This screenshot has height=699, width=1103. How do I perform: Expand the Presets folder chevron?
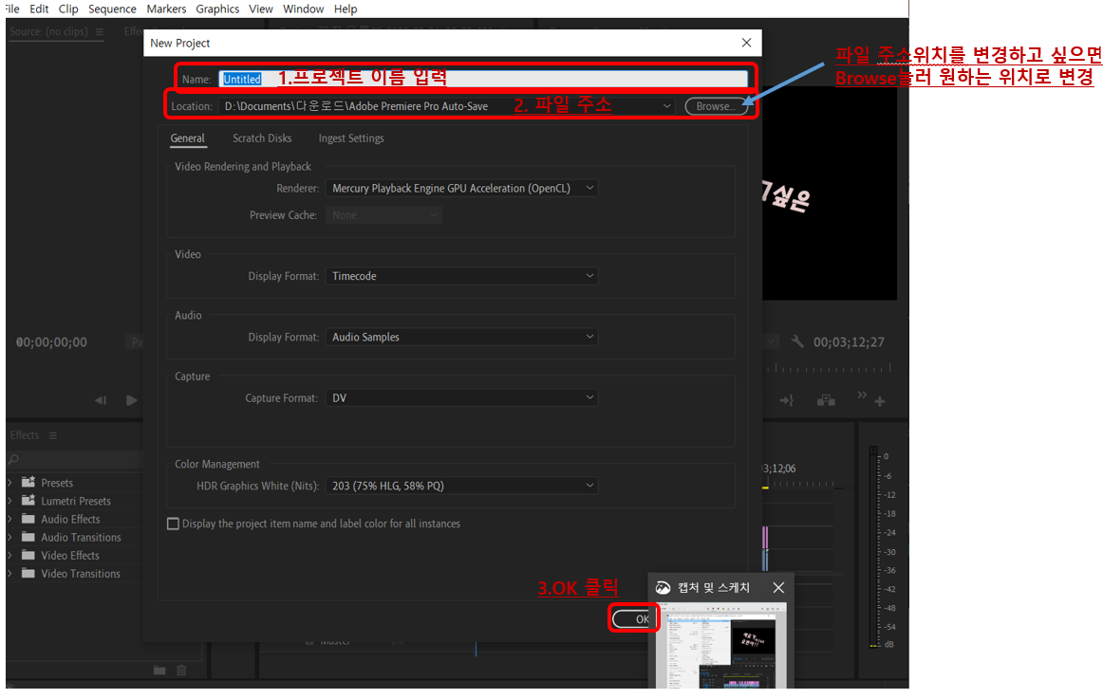[x=9, y=483]
